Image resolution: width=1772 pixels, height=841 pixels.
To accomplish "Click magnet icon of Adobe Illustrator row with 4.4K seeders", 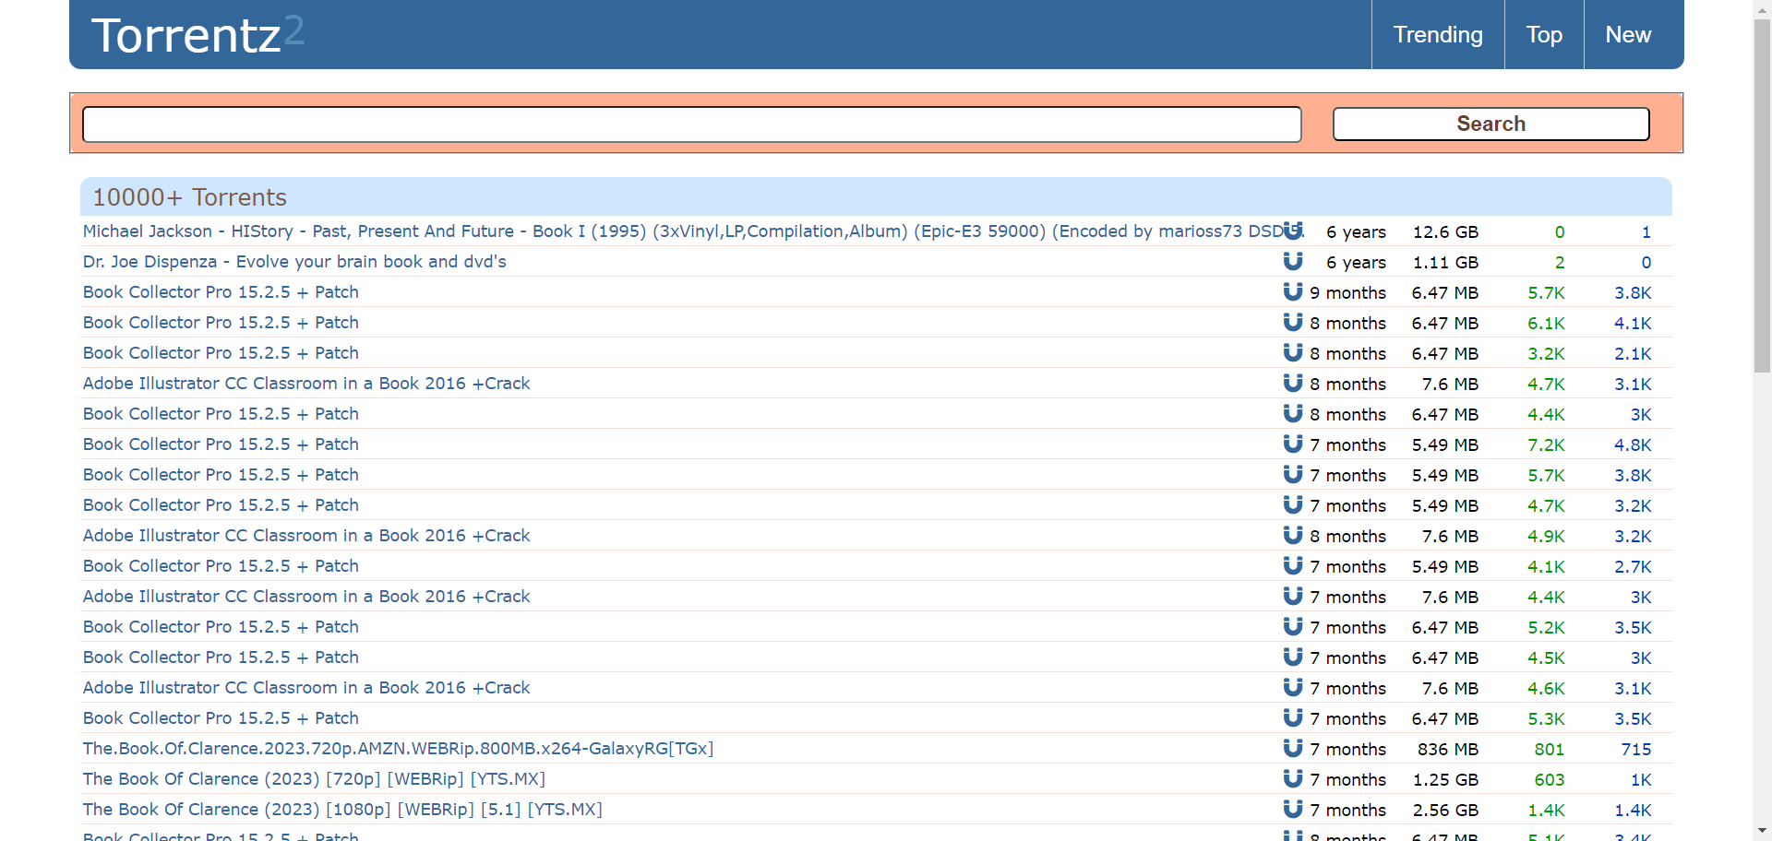I will [1293, 596].
